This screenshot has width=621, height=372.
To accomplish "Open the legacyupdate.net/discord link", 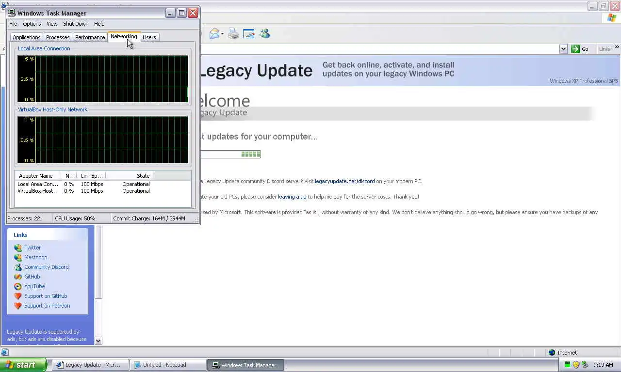I will tap(344, 181).
